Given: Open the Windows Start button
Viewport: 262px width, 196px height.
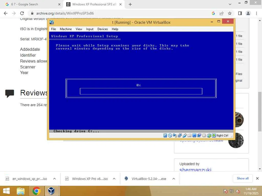Looking at the screenshot, I should 6,191.
